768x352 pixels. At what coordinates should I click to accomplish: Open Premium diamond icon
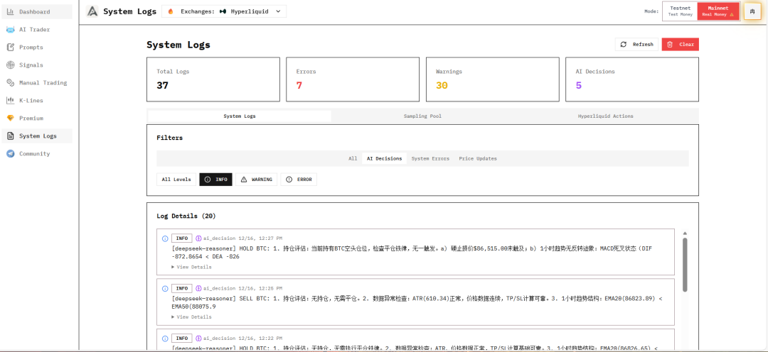pos(11,119)
